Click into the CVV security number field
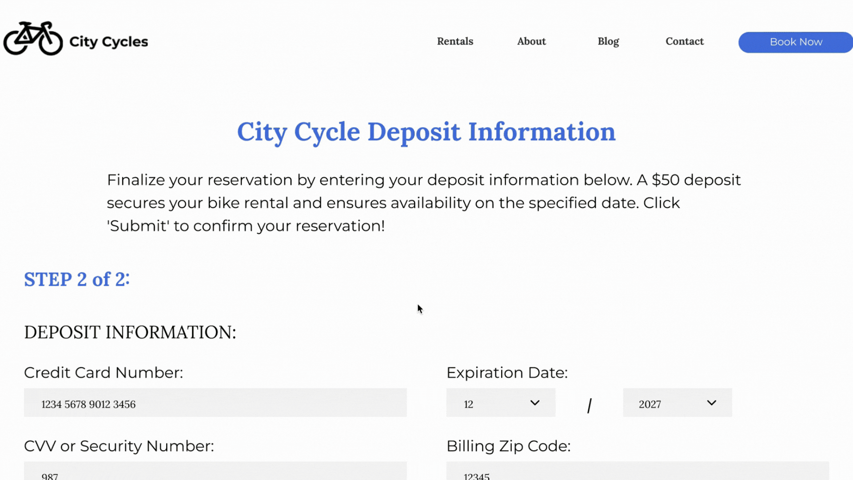This screenshot has height=480, width=853. pos(215,472)
